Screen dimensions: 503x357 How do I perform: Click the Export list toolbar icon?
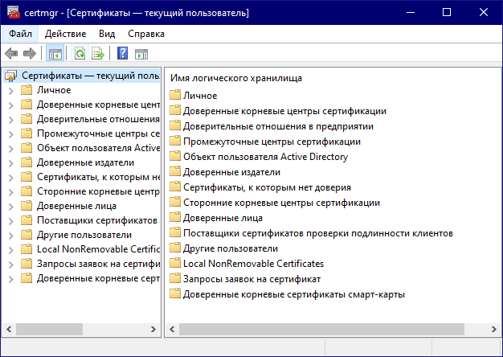pos(98,54)
